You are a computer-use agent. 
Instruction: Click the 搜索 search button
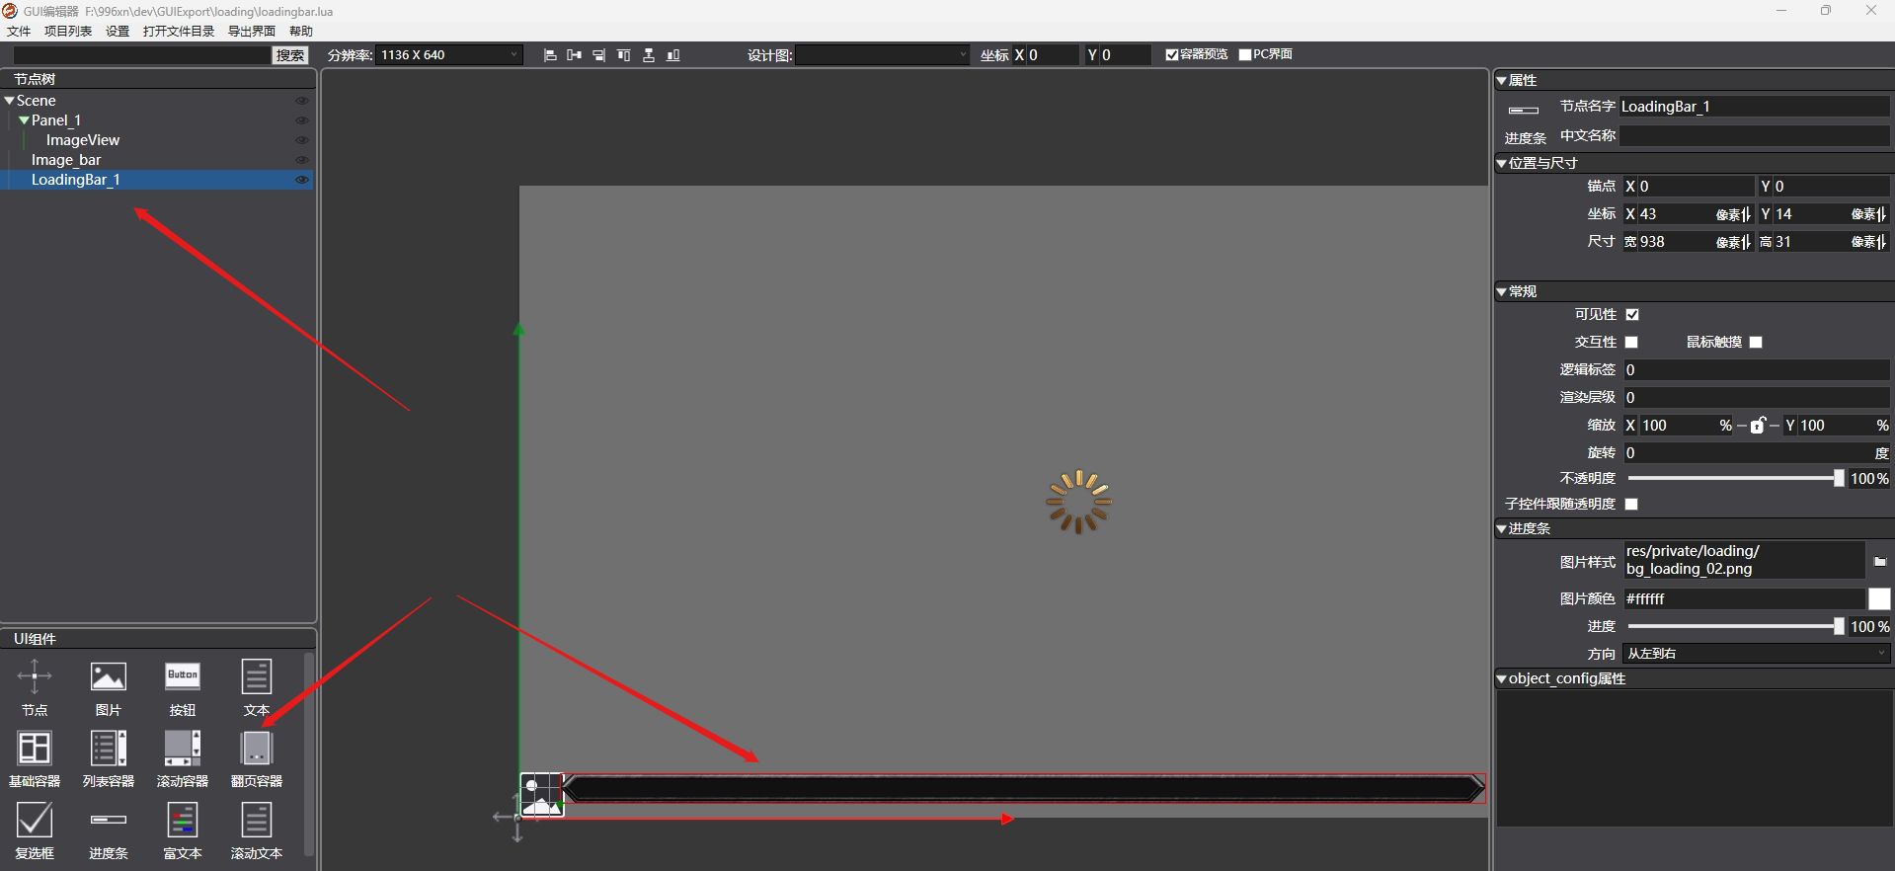(x=290, y=55)
